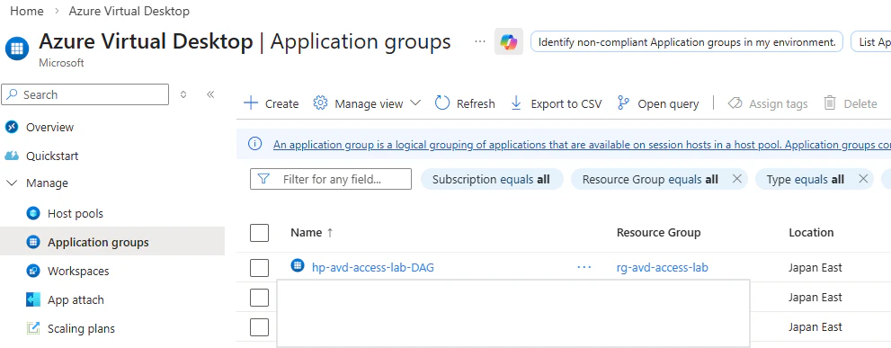Click the Overview sidebar icon
This screenshot has height=348, width=891.
[12, 127]
